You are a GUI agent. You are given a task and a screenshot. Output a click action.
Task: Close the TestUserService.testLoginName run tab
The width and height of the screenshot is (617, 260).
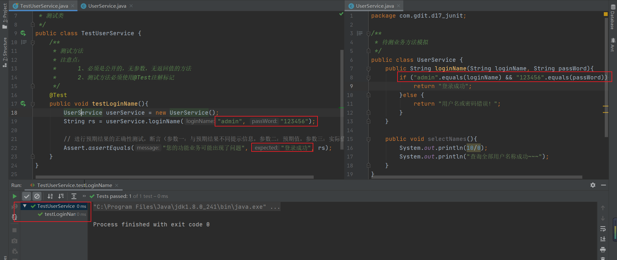[x=117, y=185]
